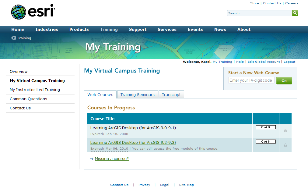Click the footer Contact Us link
The image size is (308, 188).
pos(119,185)
